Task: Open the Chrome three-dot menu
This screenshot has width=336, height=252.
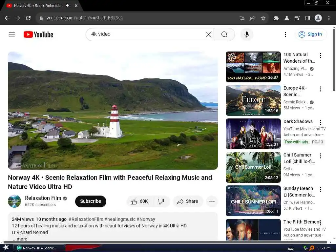Action: point(329,18)
